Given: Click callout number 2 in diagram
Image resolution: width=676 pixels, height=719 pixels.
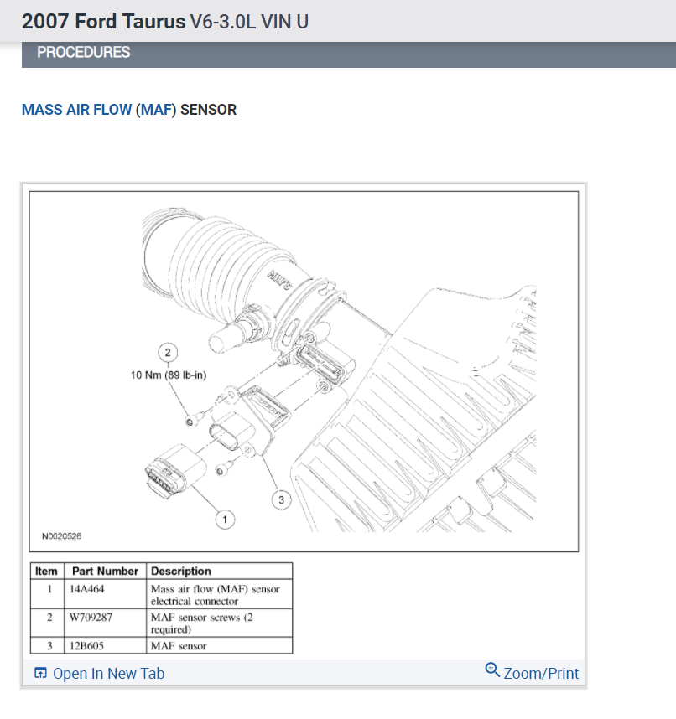Looking at the screenshot, I should pyautogui.click(x=168, y=353).
